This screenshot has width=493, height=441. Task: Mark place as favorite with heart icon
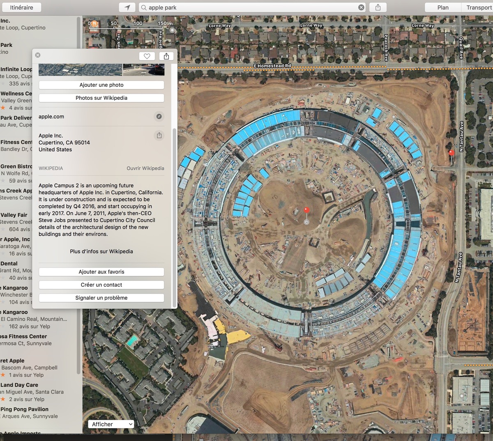click(147, 56)
